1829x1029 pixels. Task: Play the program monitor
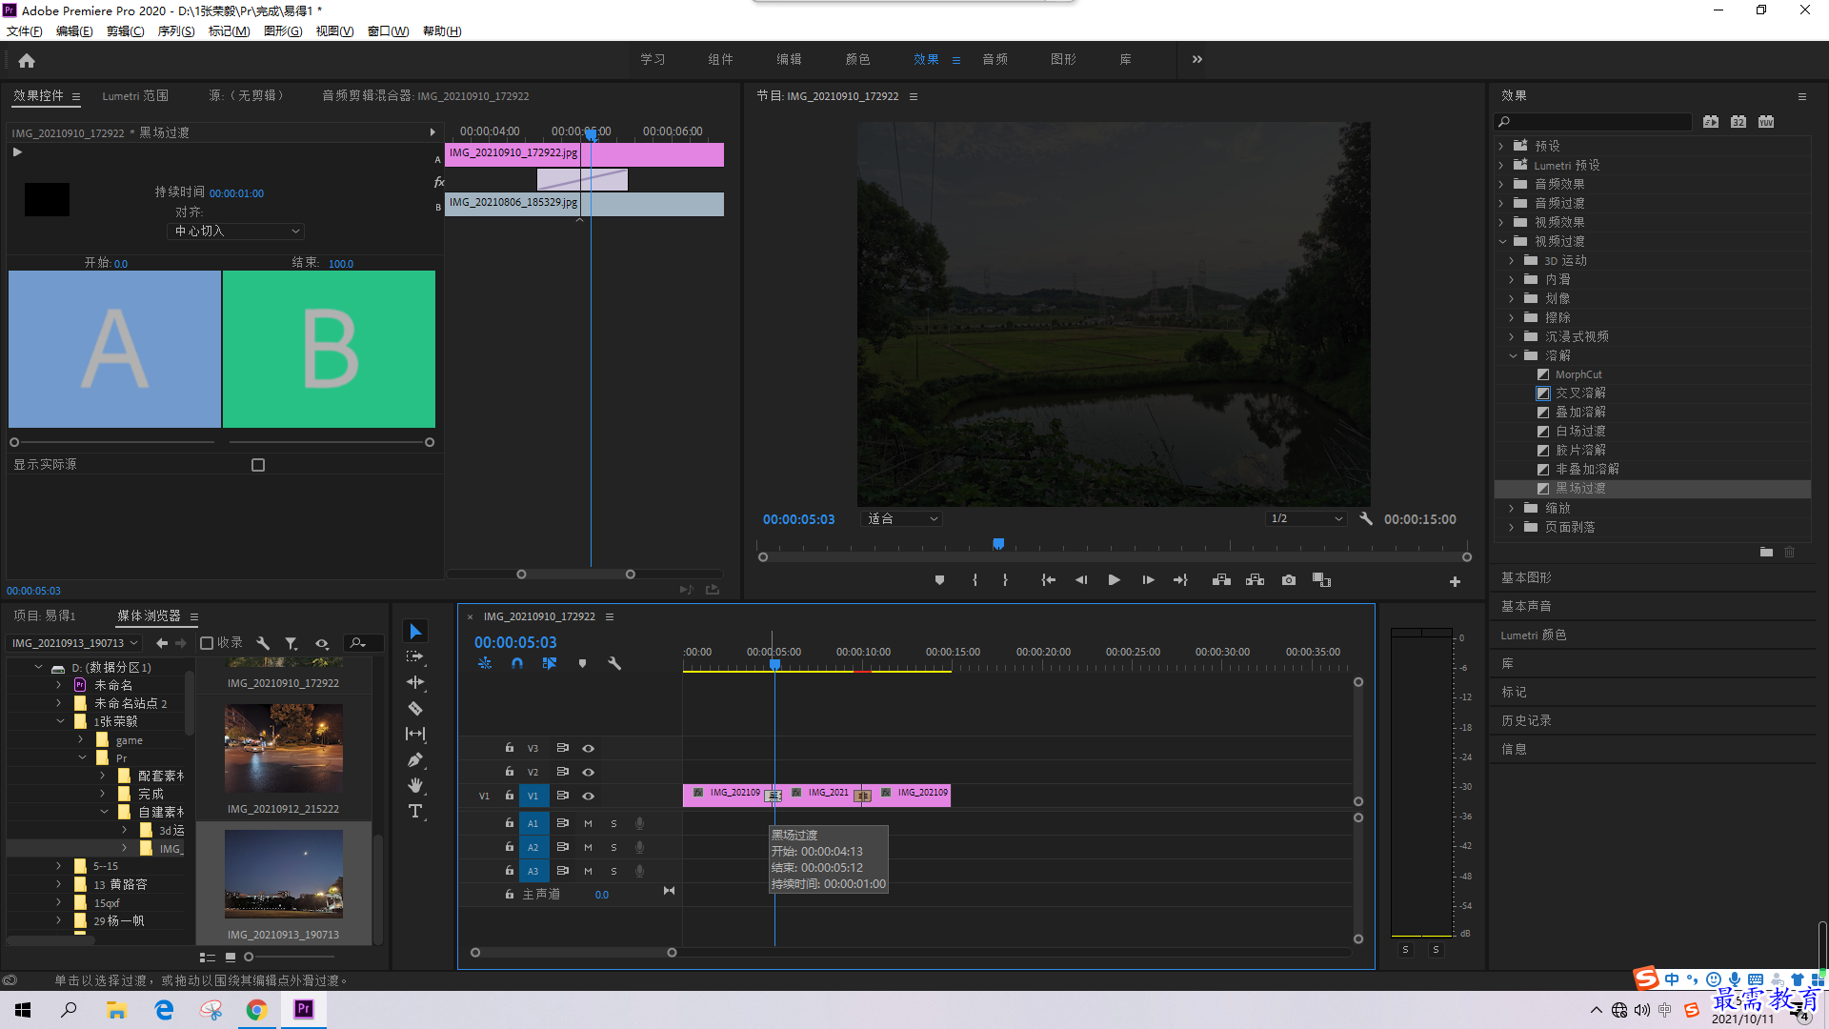(1114, 580)
